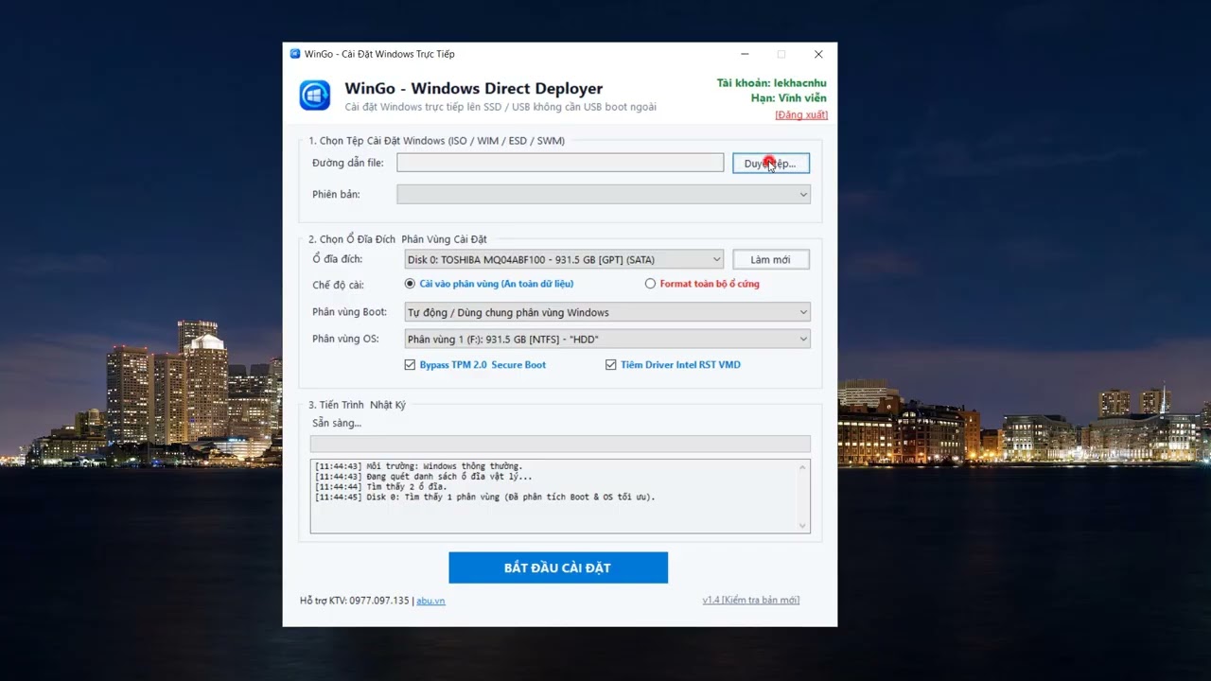Click the Tài khoản: lekhacnhu text
Viewport: 1211px width, 681px height.
coord(771,83)
